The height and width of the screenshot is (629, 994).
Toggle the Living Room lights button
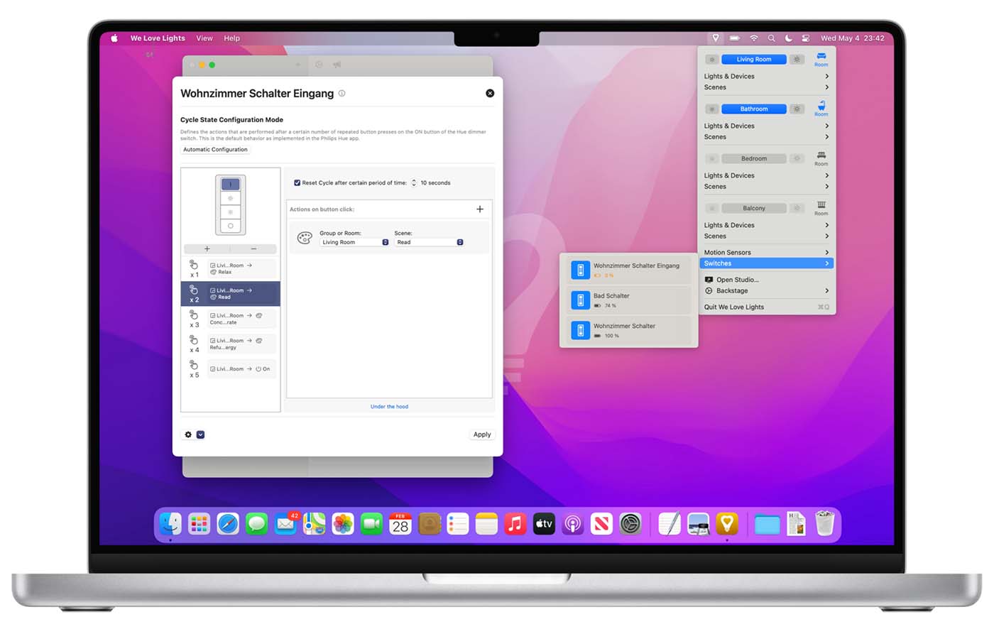(x=753, y=60)
